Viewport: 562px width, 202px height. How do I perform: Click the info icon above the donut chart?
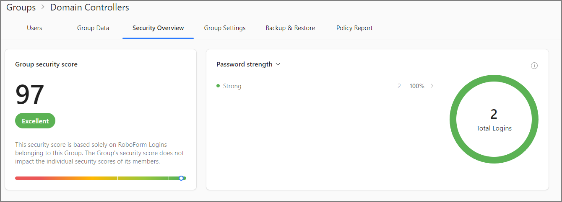point(534,66)
